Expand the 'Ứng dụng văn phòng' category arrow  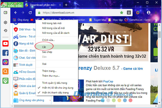click(50, 100)
